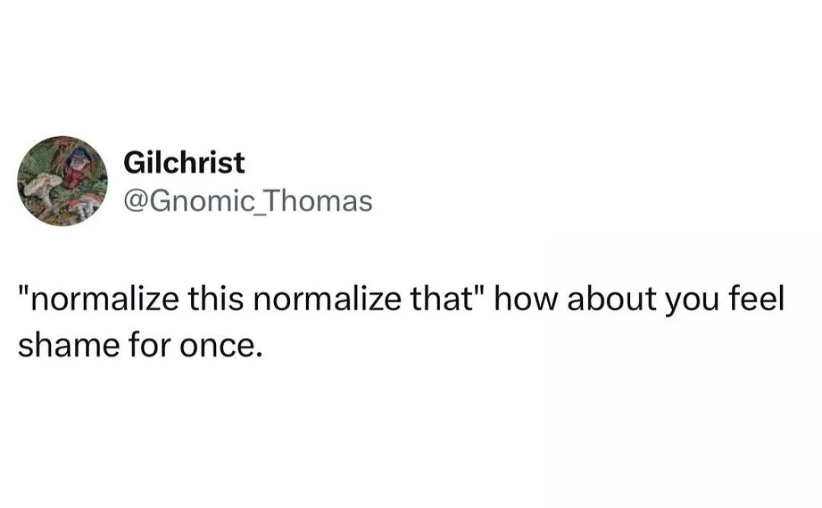Image resolution: width=822 pixels, height=508 pixels.
Task: Click the @ symbol in the handle
Action: point(136,202)
